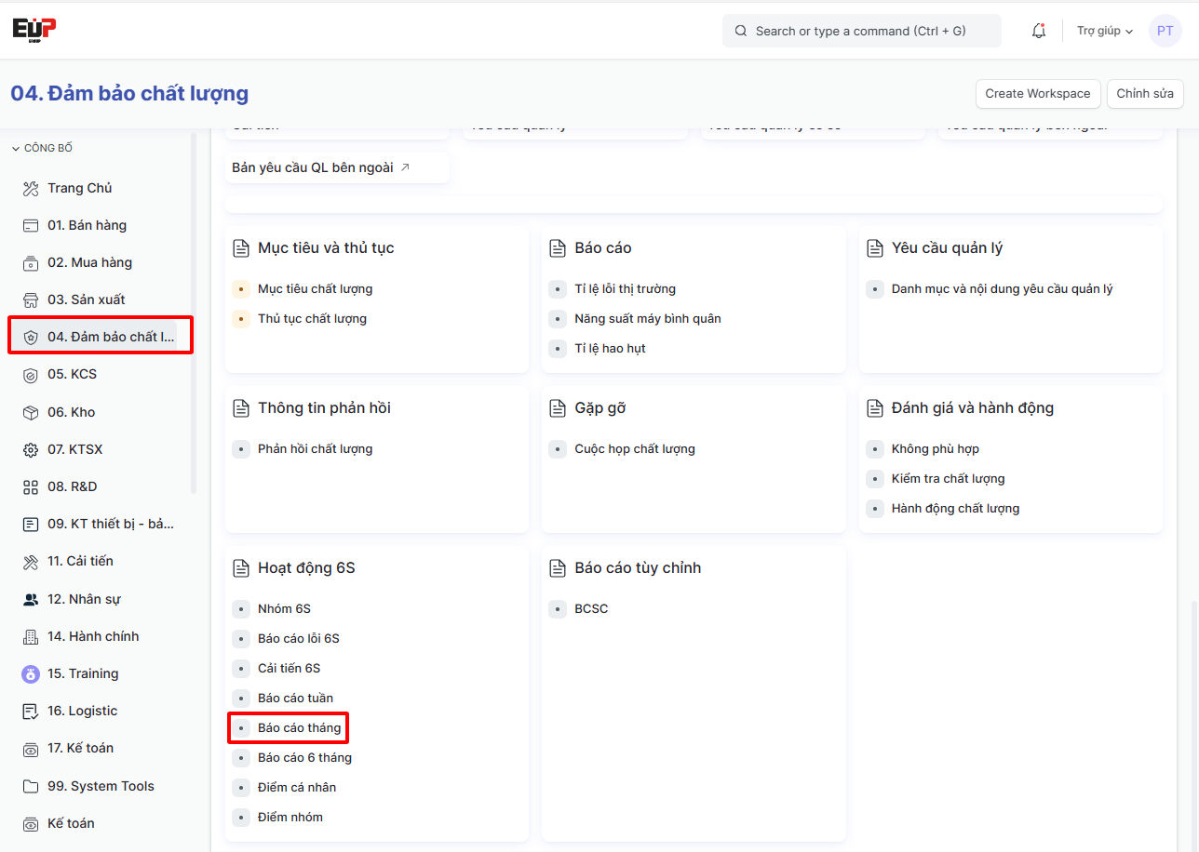Open the PT user avatar menu
The width and height of the screenshot is (1199, 852).
click(1165, 31)
